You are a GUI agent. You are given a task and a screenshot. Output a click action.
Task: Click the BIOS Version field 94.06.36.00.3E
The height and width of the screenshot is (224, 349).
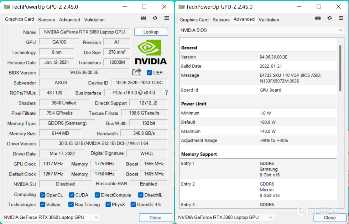click(x=84, y=73)
